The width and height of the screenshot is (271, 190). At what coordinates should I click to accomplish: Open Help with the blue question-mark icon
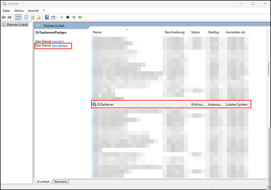click(47, 17)
